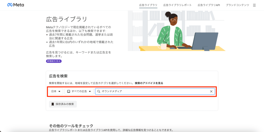The image size is (264, 132).
Task: Click the 保存済みの検索 button
Action: click(x=63, y=104)
